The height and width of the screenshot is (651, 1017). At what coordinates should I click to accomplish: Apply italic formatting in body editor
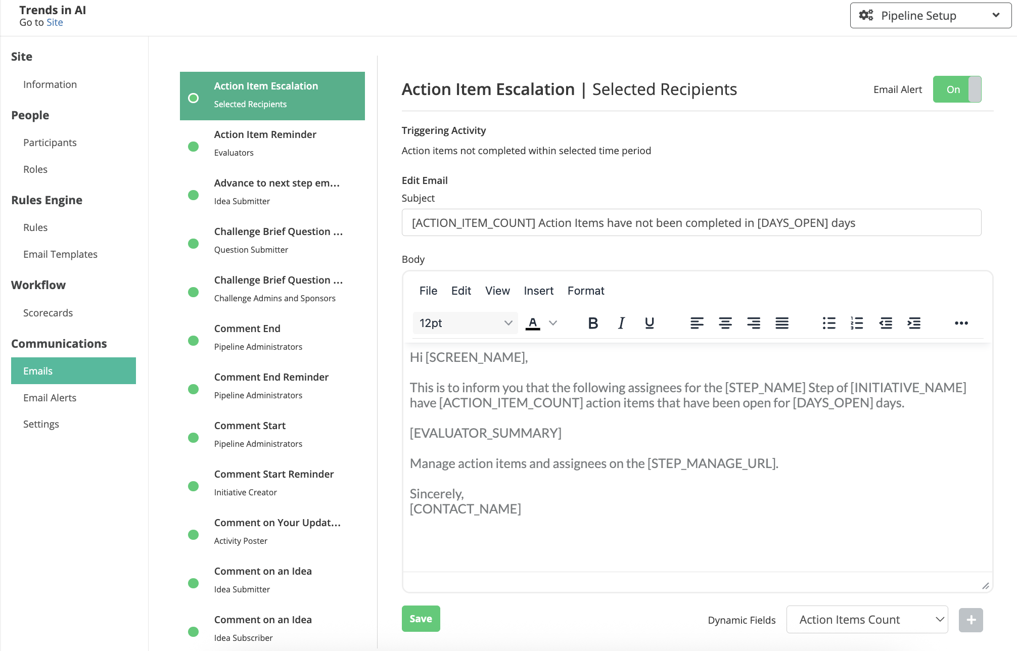[x=621, y=323]
